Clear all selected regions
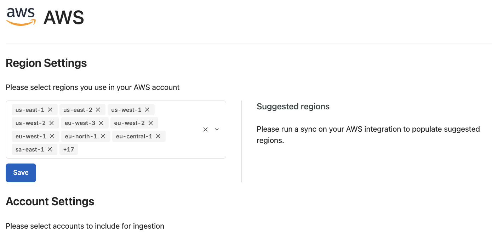492x235 pixels. coord(206,130)
